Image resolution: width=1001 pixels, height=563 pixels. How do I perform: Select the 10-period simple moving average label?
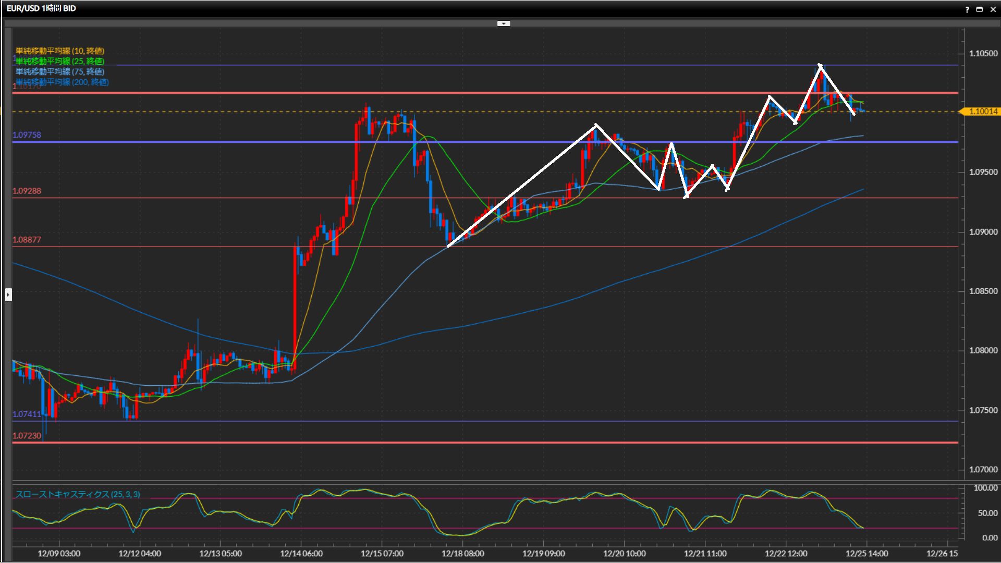pos(60,51)
